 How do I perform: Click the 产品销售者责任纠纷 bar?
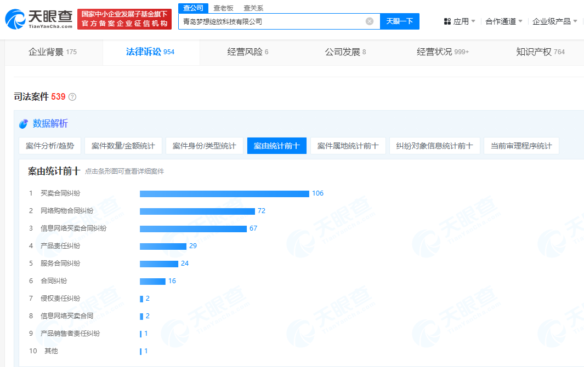(x=141, y=334)
